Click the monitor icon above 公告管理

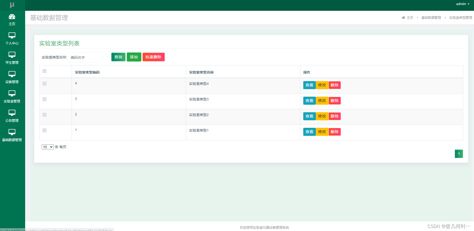click(12, 113)
